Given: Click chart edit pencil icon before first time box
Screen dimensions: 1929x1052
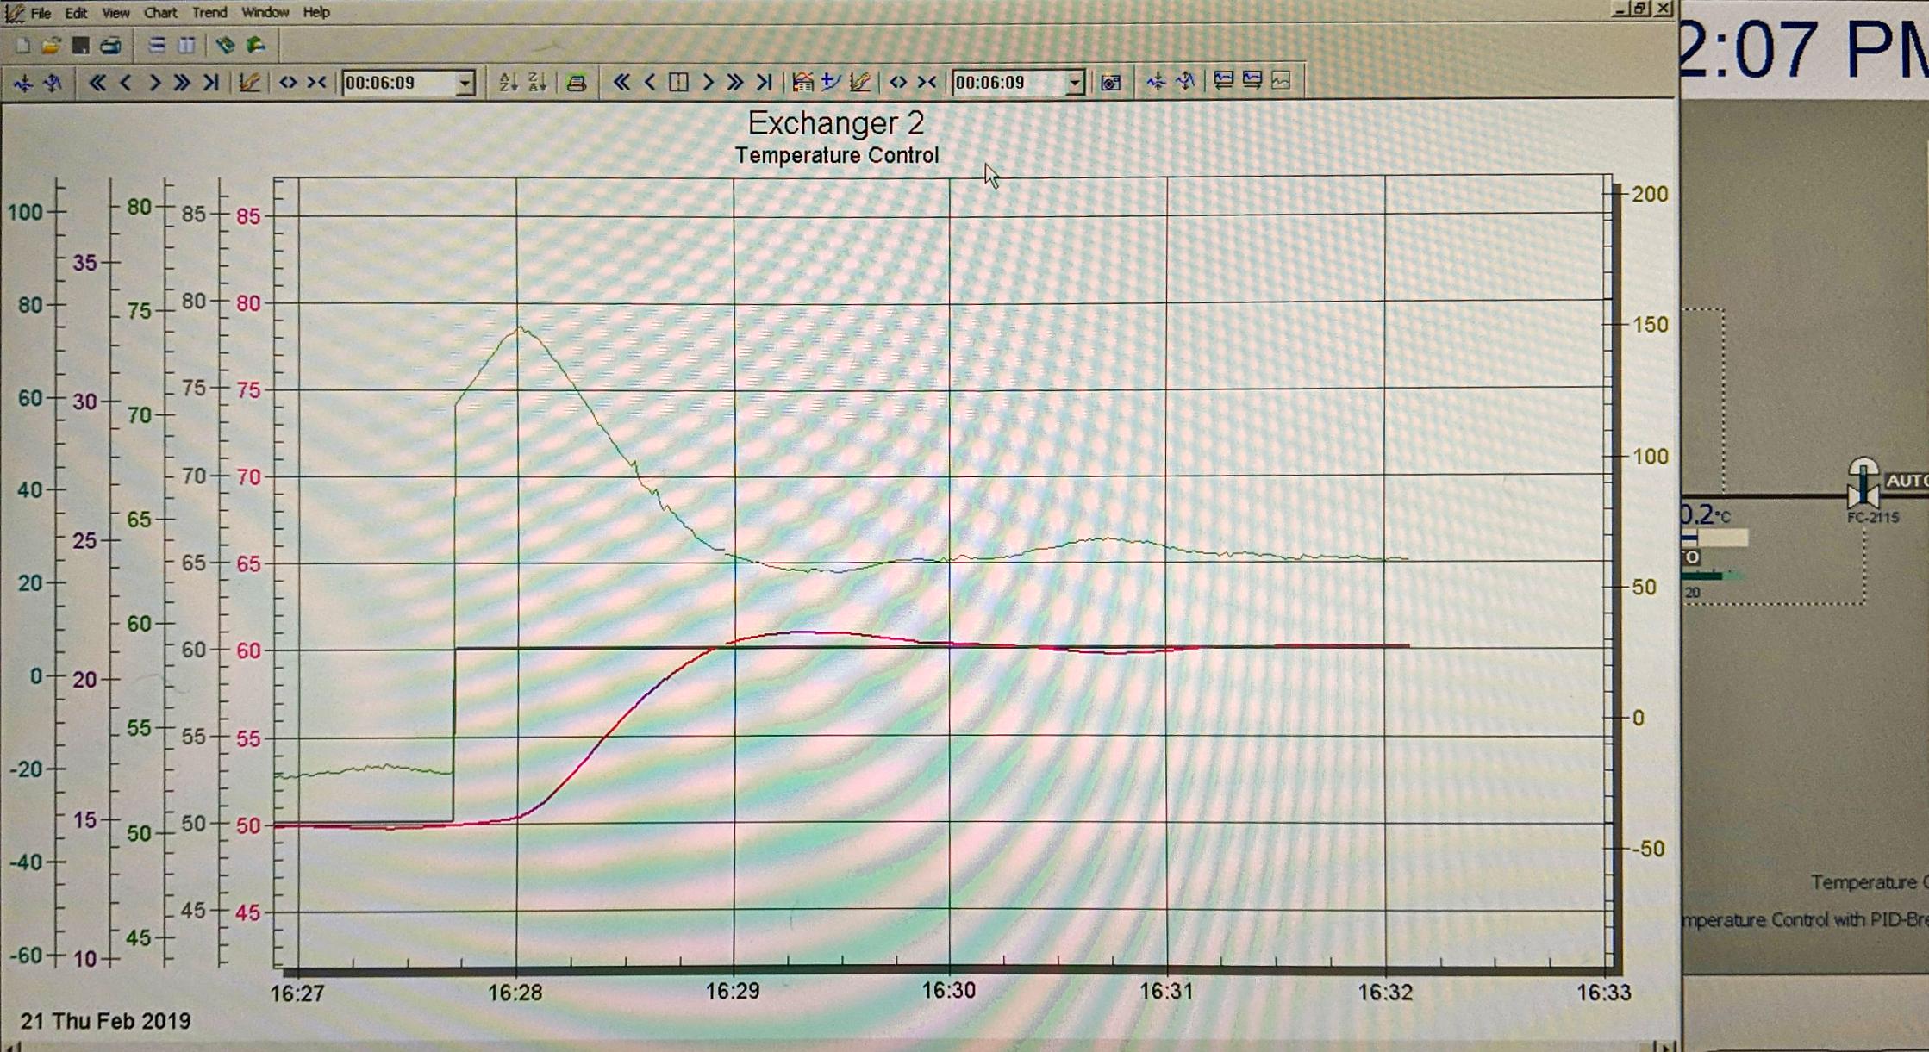Looking at the screenshot, I should tap(250, 83).
